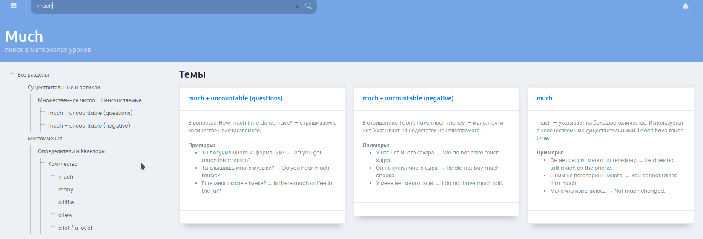Collapse the "Местоимения" tree section
Viewport: 703px width, 239px height.
point(45,139)
